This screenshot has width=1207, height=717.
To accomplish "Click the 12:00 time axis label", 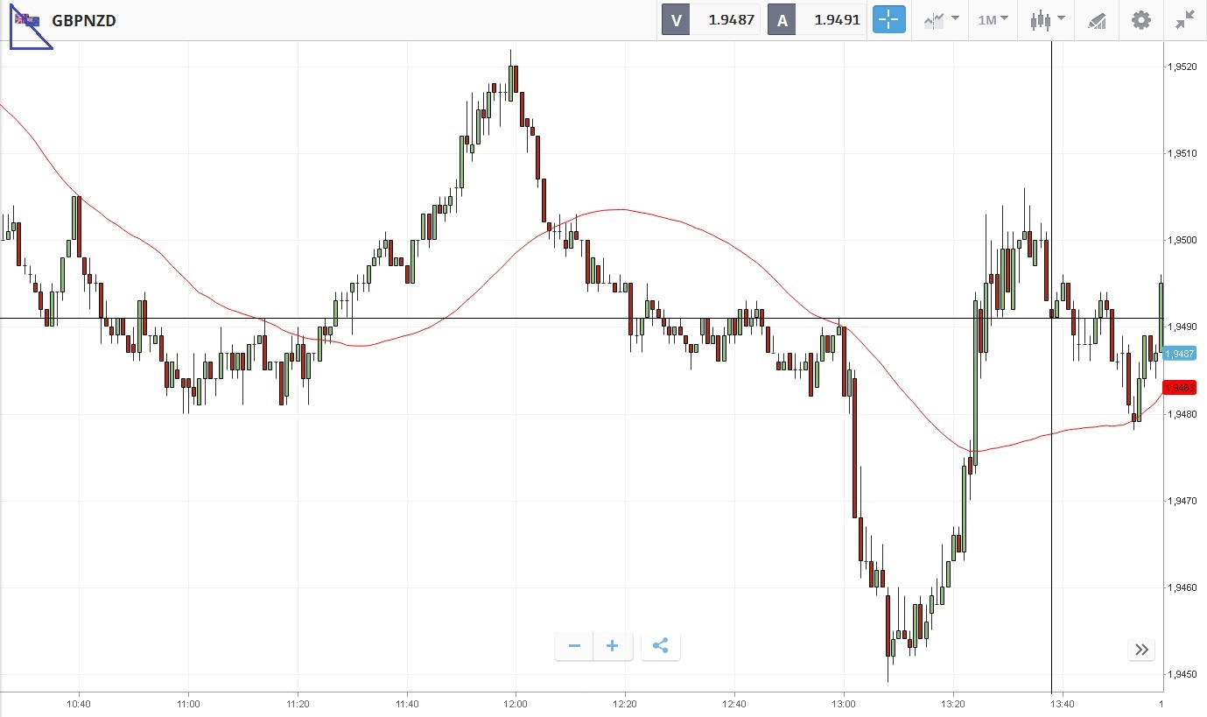I will click(x=516, y=703).
